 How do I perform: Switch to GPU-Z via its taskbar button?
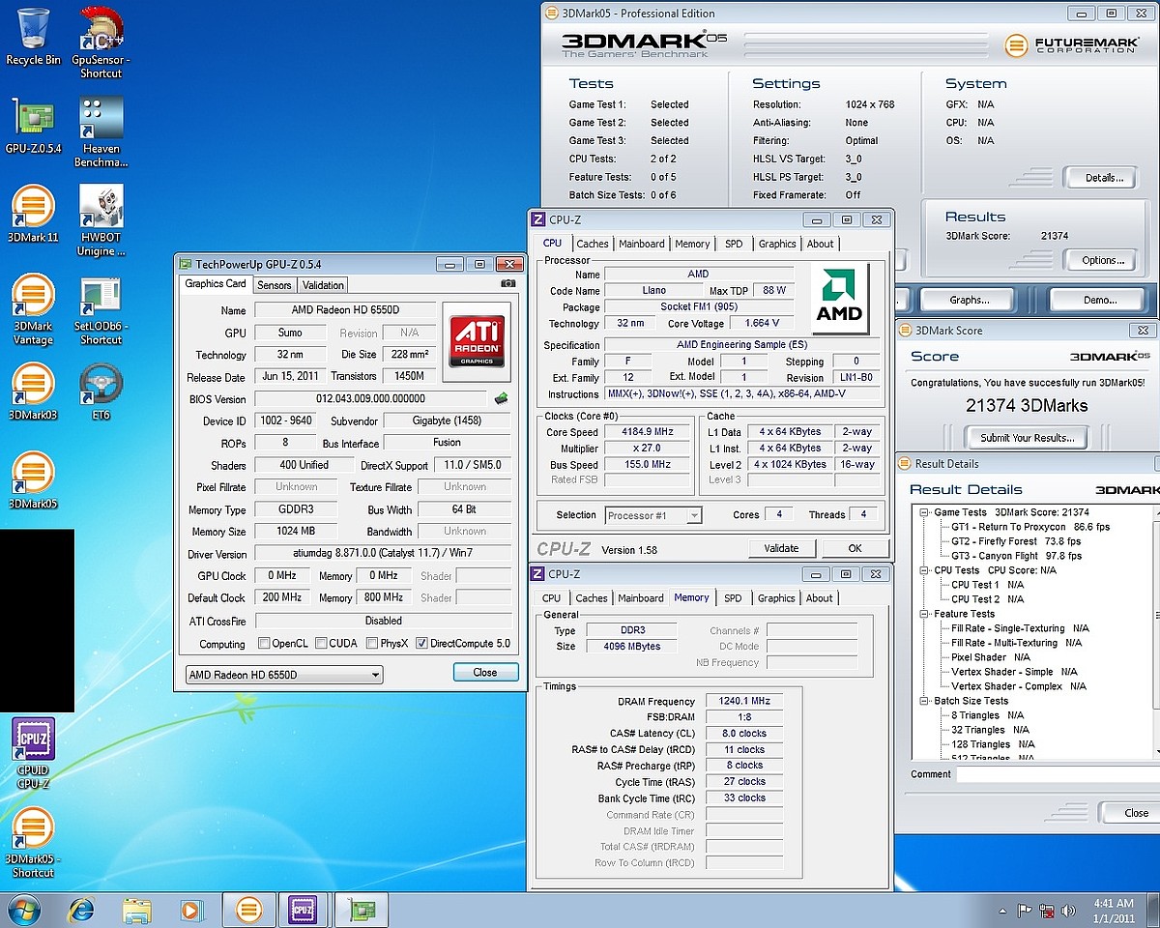click(361, 910)
